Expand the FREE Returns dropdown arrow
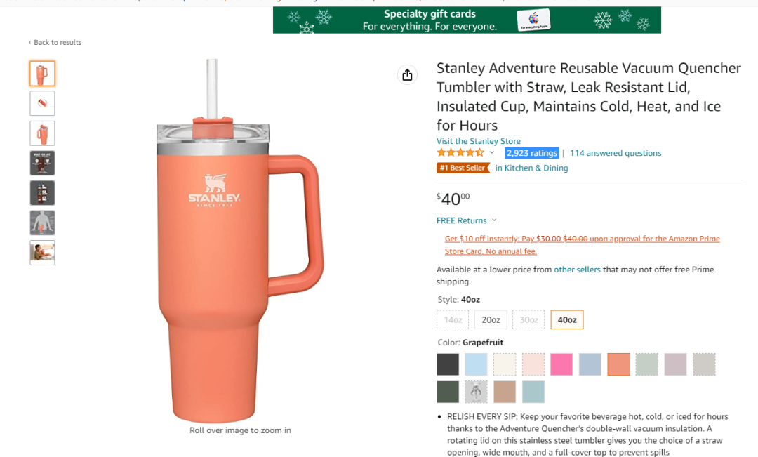Image resolution: width=758 pixels, height=457 pixels. [494, 220]
